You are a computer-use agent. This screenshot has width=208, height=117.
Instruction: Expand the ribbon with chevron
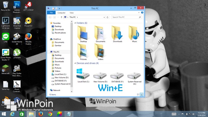tap(139, 13)
